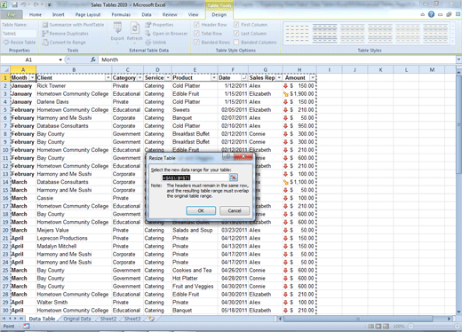Open Excel Help question mark icon
The width and height of the screenshot is (462, 332).
pos(431,14)
